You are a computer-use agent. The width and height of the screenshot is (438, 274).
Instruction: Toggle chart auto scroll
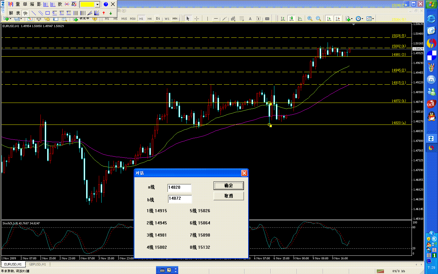coord(329,19)
